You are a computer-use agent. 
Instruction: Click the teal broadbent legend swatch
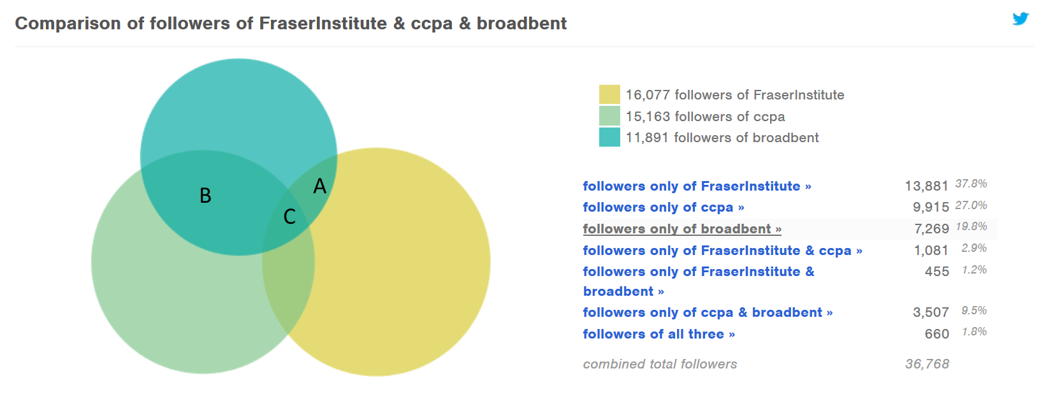coord(609,137)
